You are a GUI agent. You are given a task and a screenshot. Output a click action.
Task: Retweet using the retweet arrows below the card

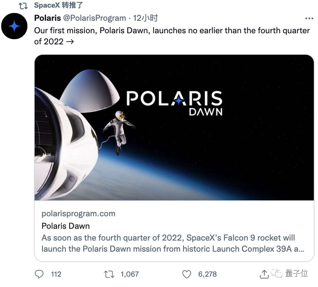(x=109, y=274)
